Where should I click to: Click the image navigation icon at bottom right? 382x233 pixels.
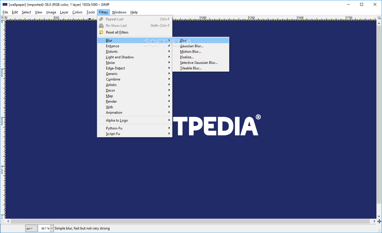tap(379, 221)
